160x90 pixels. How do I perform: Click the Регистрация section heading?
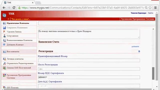tap(46, 51)
